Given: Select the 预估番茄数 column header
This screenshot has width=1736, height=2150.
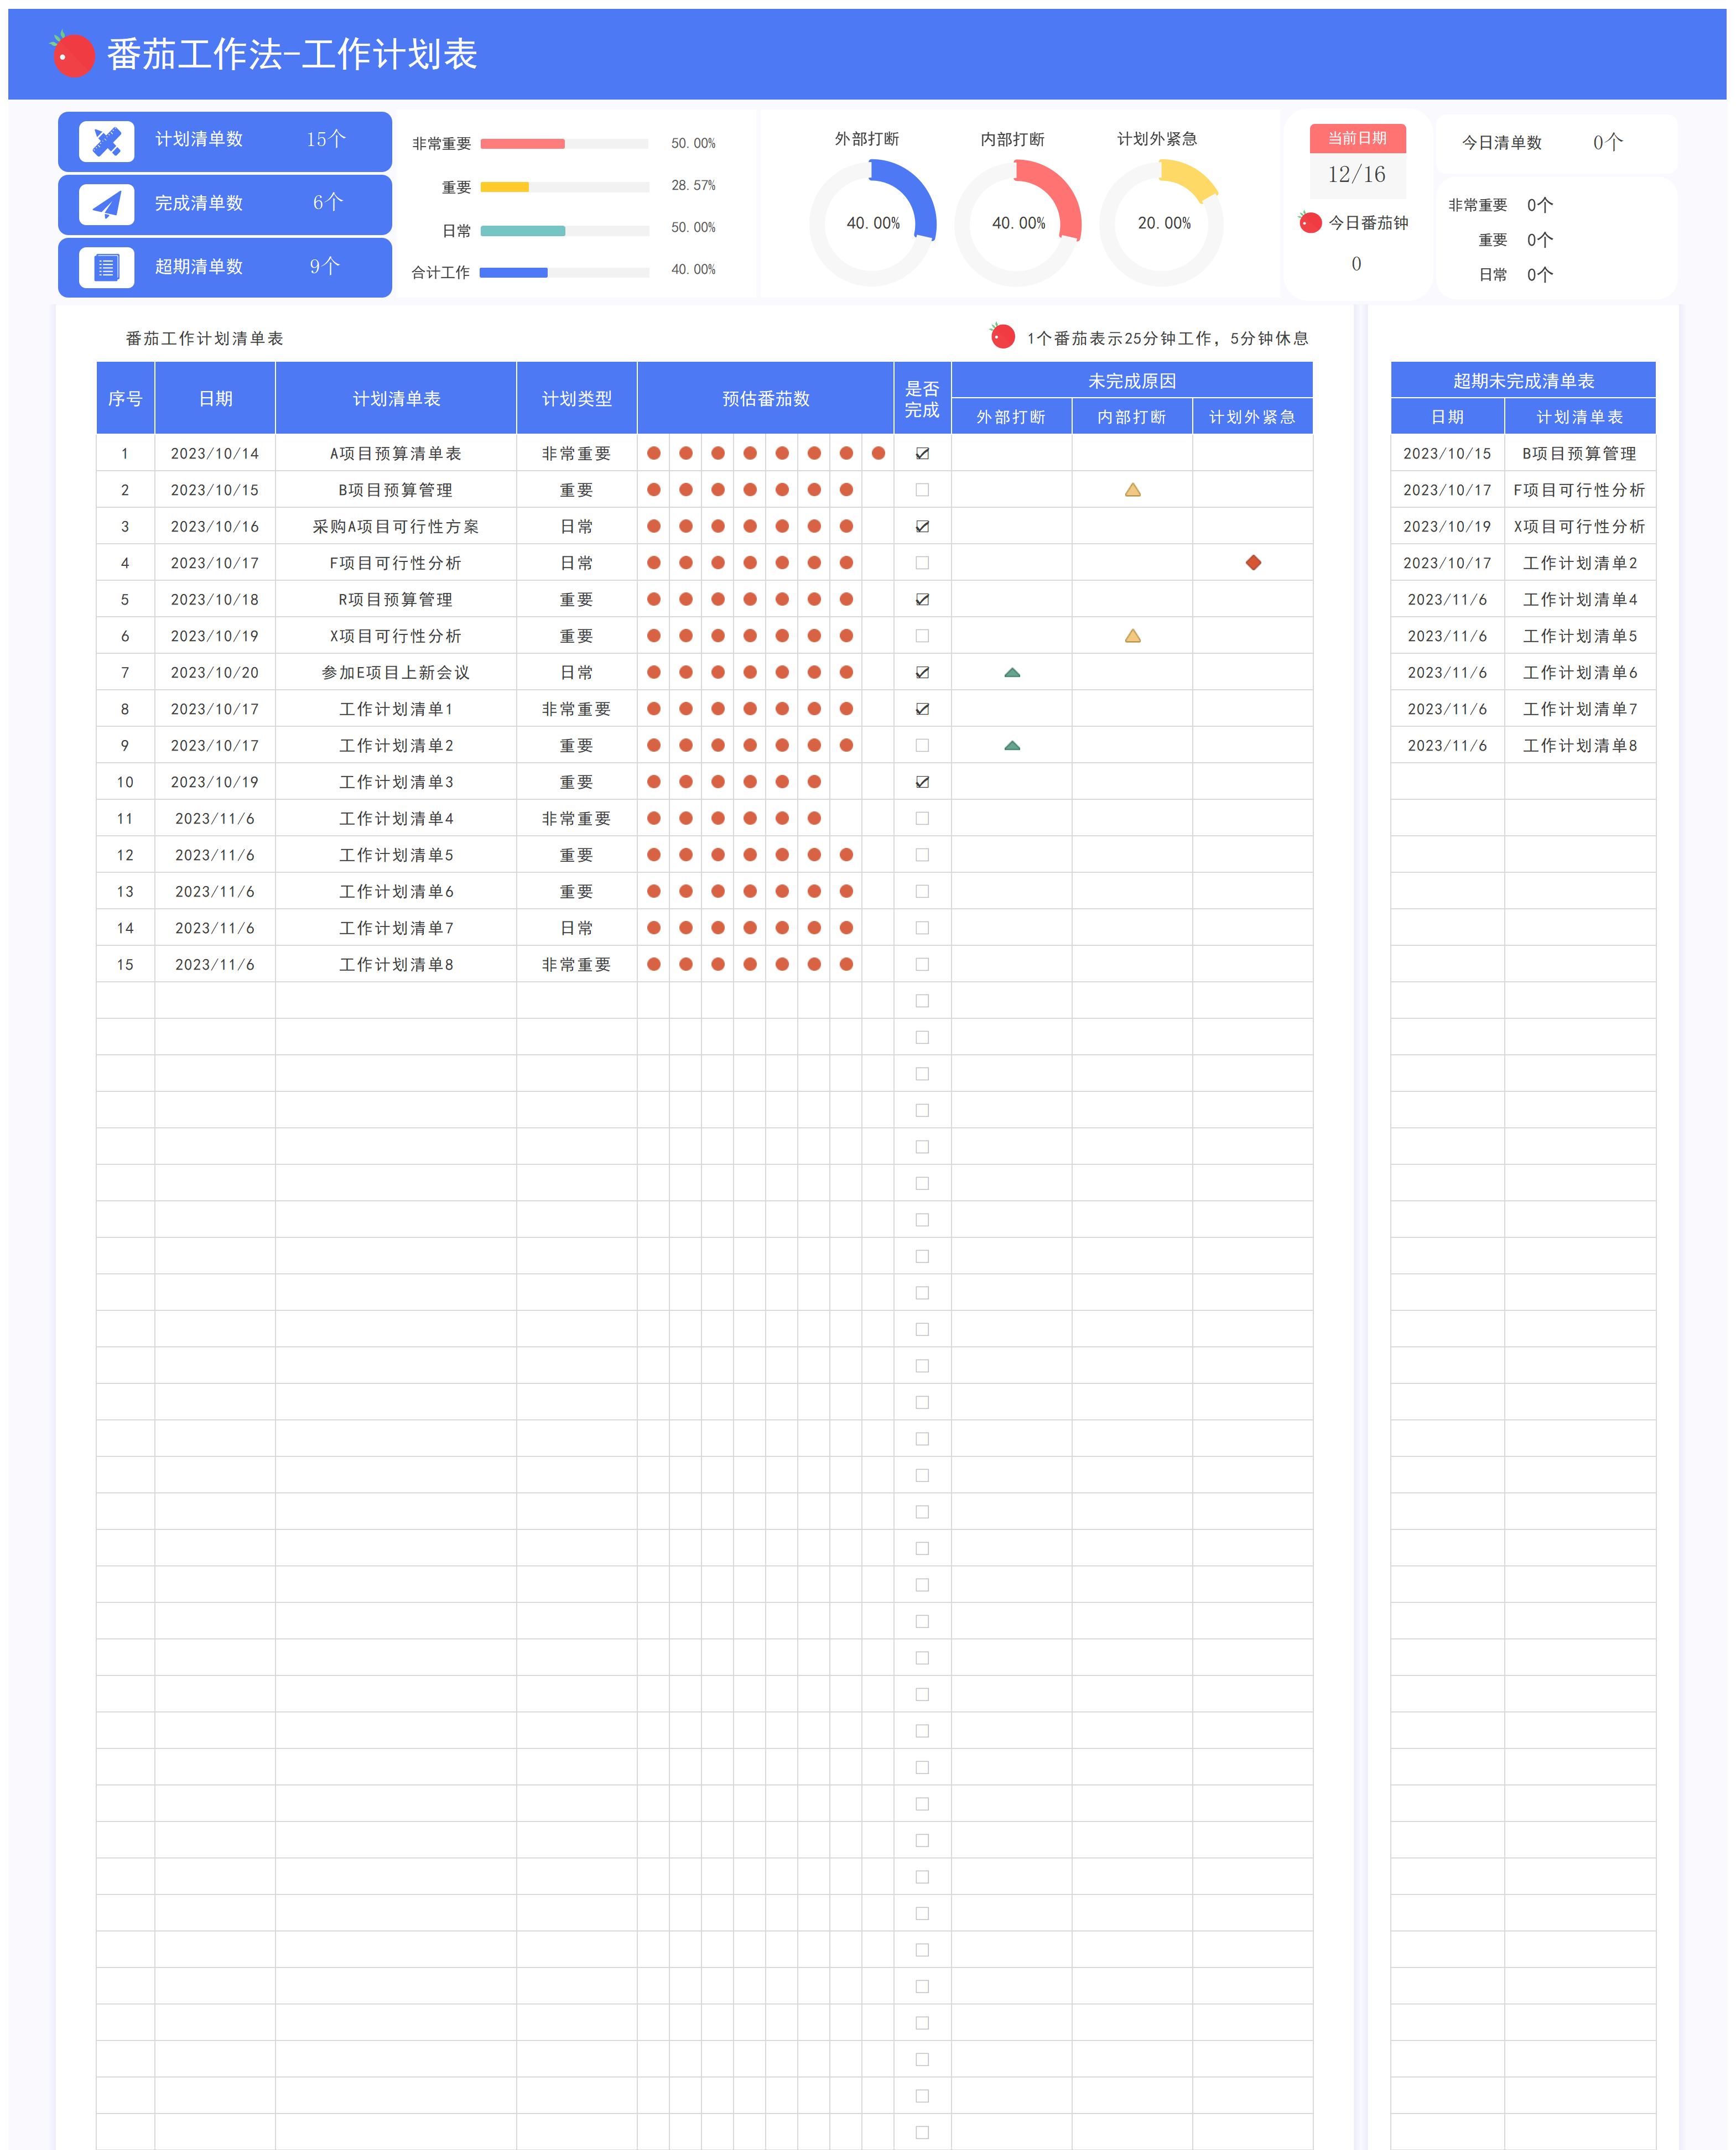Looking at the screenshot, I should coord(766,399).
